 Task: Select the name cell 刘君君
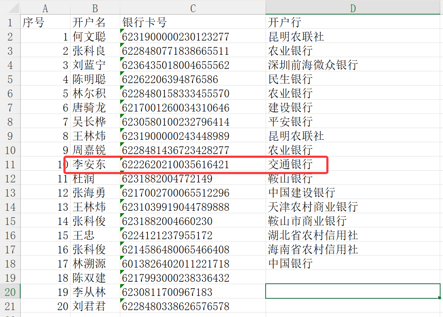click(95, 306)
